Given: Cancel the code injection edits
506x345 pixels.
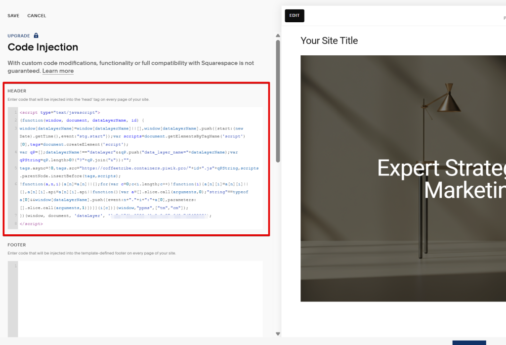Looking at the screenshot, I should click(x=37, y=15).
